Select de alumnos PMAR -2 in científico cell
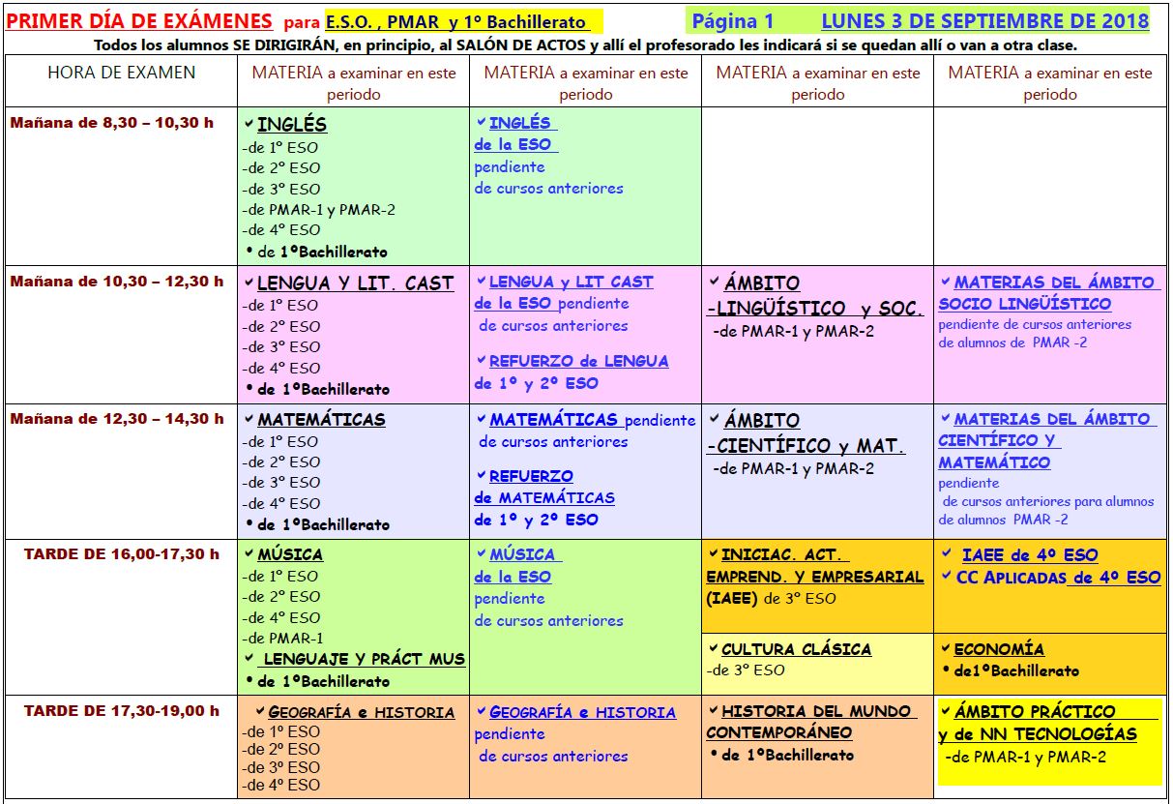 pos(1004,520)
